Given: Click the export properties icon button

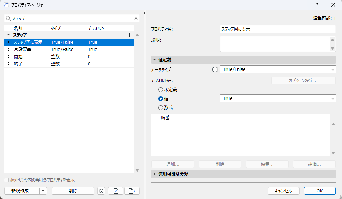Looking at the screenshot, I should click(132, 191).
